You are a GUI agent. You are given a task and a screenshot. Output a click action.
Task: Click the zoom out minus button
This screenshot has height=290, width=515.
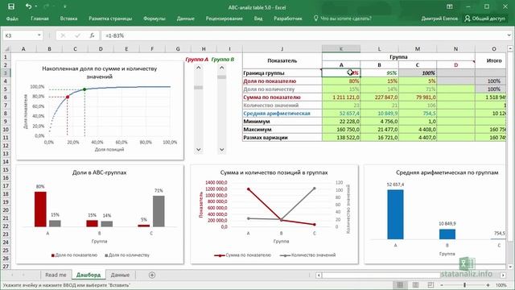(442, 285)
